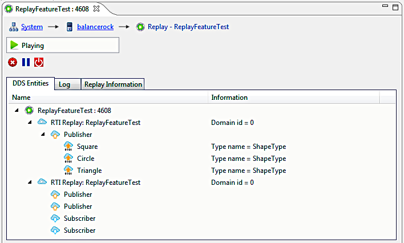Click first Publisher icon under second RTI Replay
Image resolution: width=404 pixels, height=243 pixels.
click(x=55, y=195)
